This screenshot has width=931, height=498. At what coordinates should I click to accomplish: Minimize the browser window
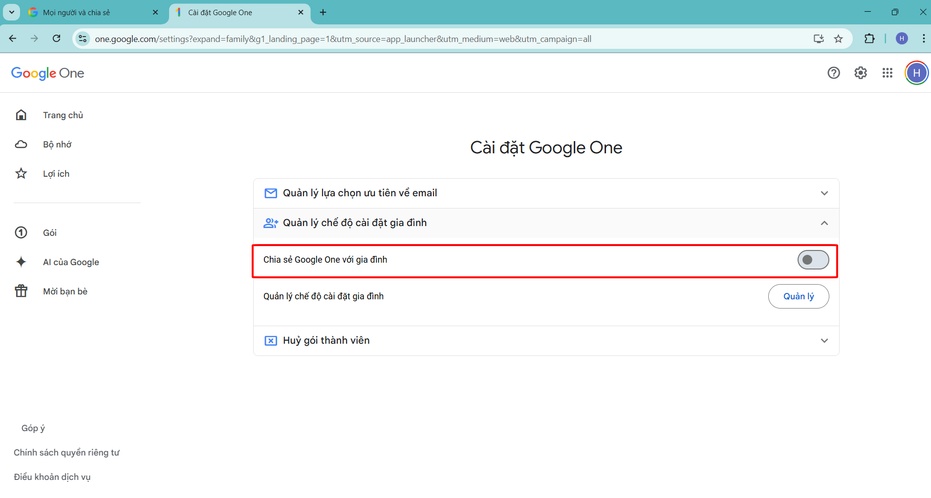coord(867,12)
